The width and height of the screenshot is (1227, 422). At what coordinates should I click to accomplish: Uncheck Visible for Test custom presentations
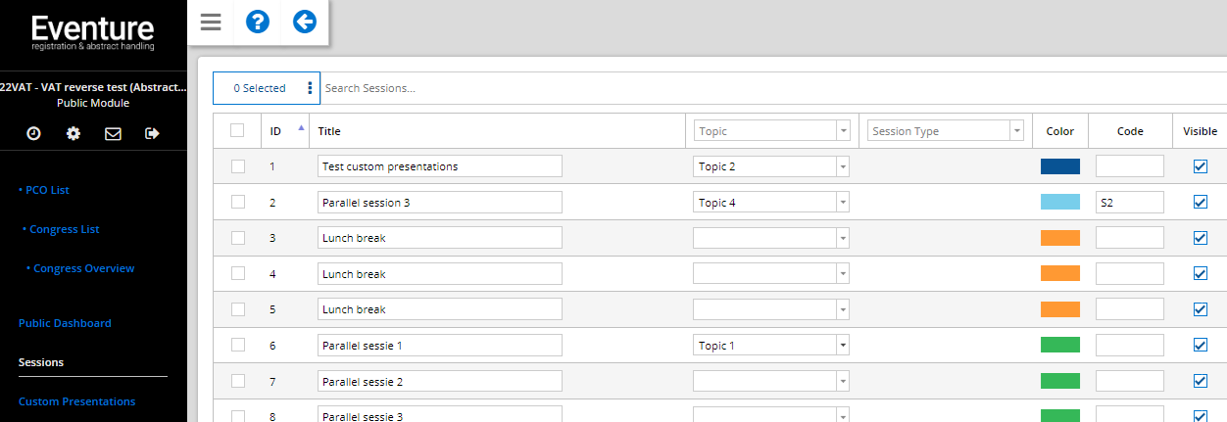click(1201, 166)
